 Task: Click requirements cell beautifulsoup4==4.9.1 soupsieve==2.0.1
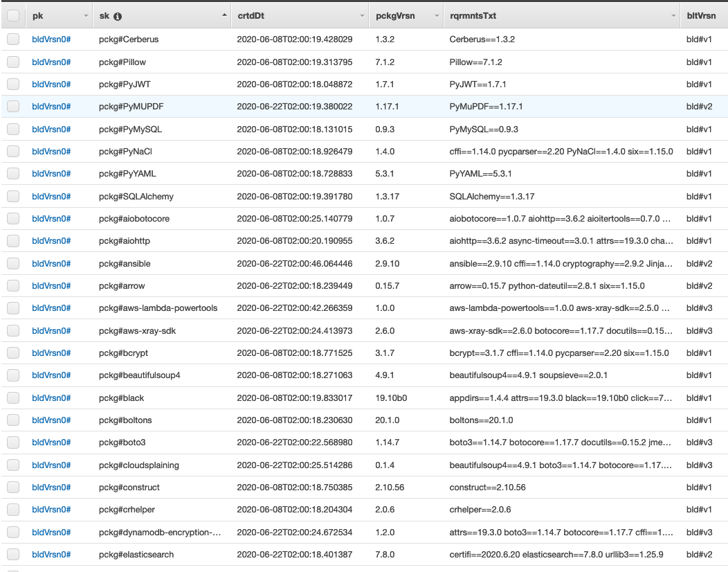click(529, 375)
